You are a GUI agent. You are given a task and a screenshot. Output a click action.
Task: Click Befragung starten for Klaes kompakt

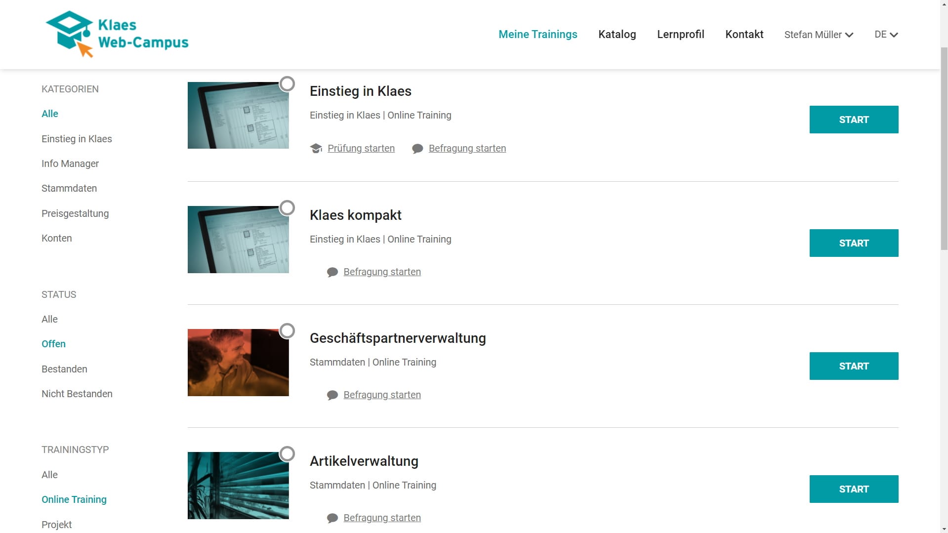pyautogui.click(x=382, y=272)
